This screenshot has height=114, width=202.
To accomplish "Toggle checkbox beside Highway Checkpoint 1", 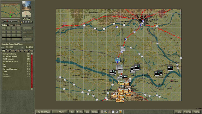I will tap(30, 69).
